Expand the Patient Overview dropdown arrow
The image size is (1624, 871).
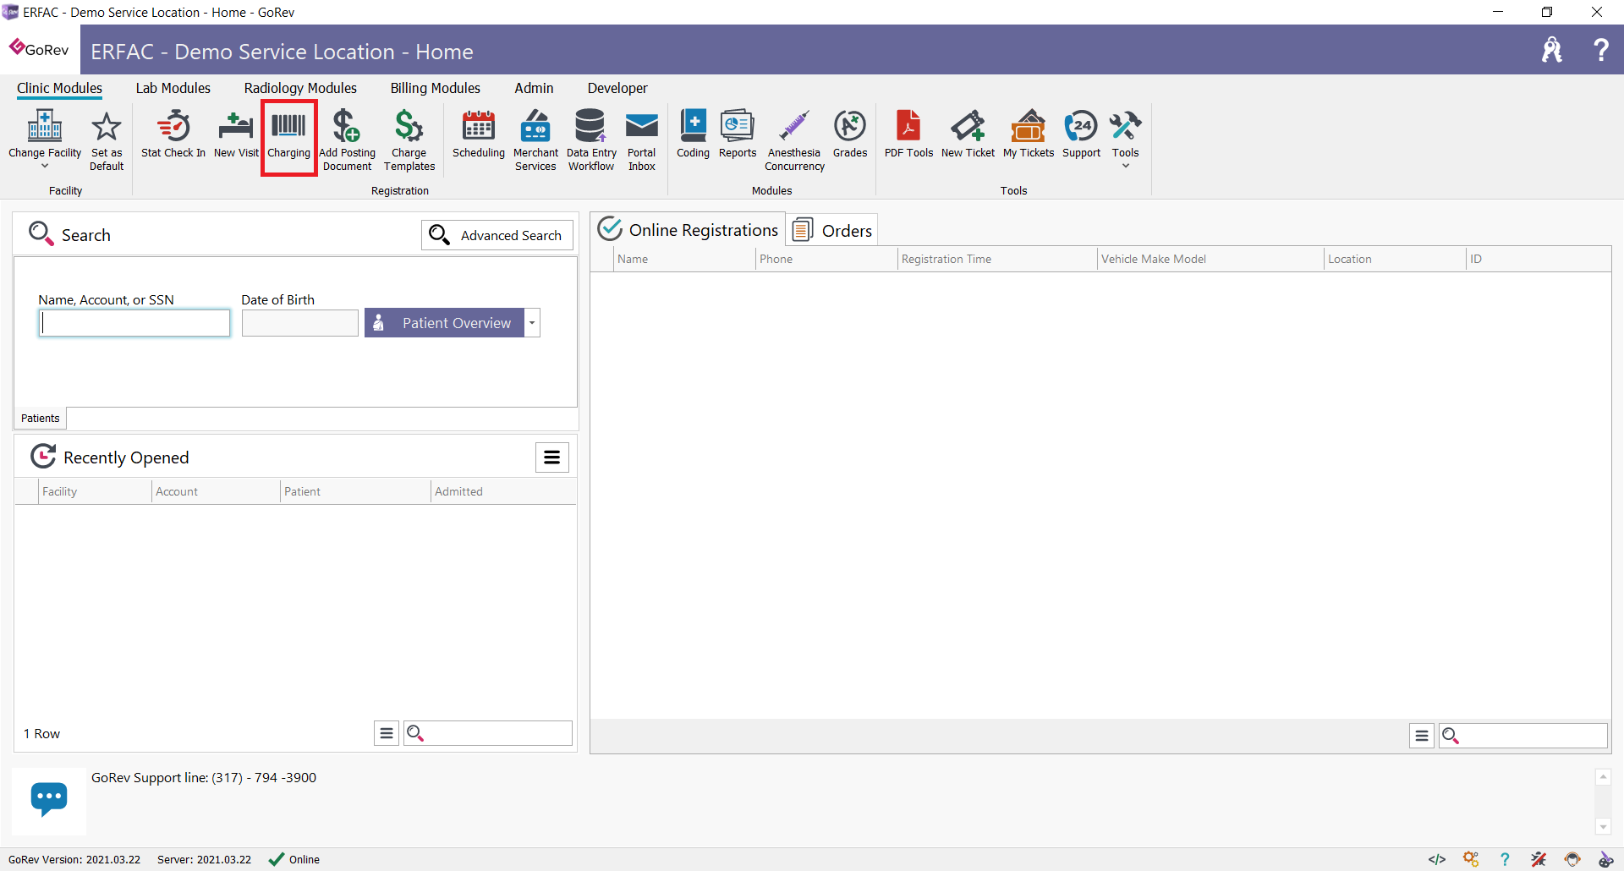pos(532,323)
